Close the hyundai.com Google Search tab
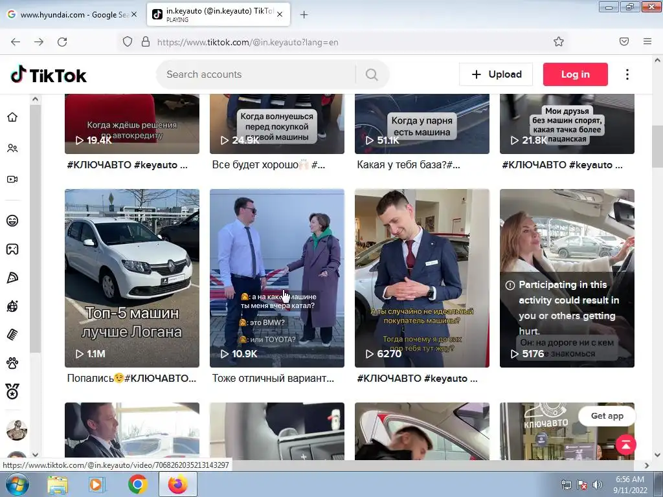 (134, 14)
